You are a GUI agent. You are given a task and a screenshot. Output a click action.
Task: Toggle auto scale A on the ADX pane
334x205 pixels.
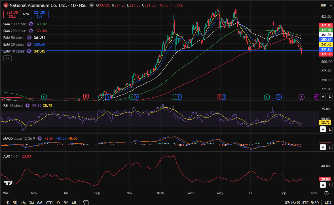pyautogui.click(x=323, y=185)
